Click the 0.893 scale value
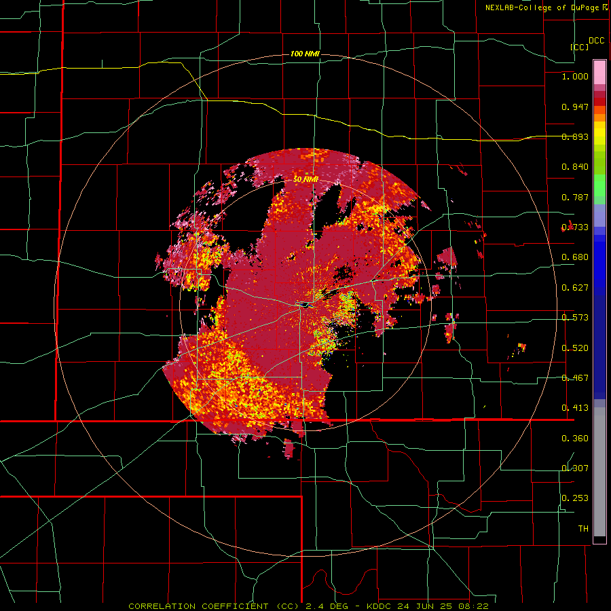 575,136
